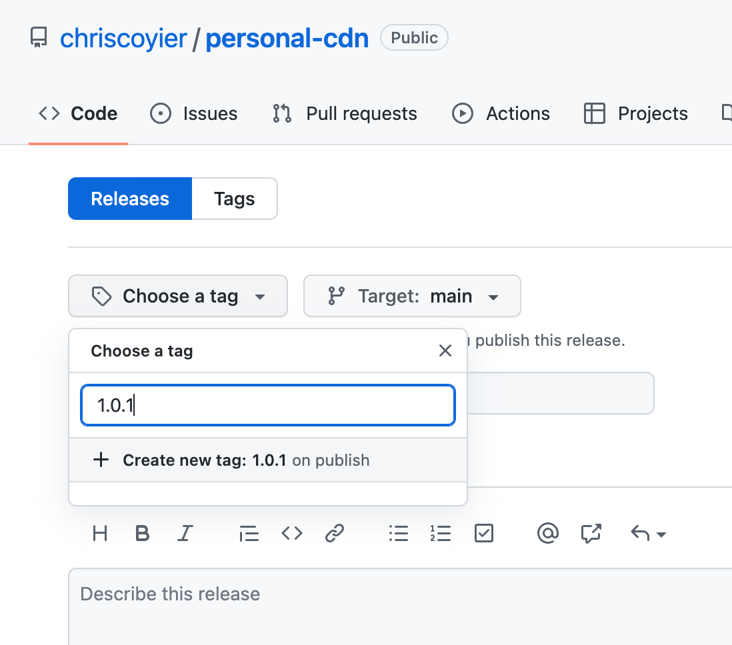
Task: Add a task list checkbox item
Action: pyautogui.click(x=483, y=533)
